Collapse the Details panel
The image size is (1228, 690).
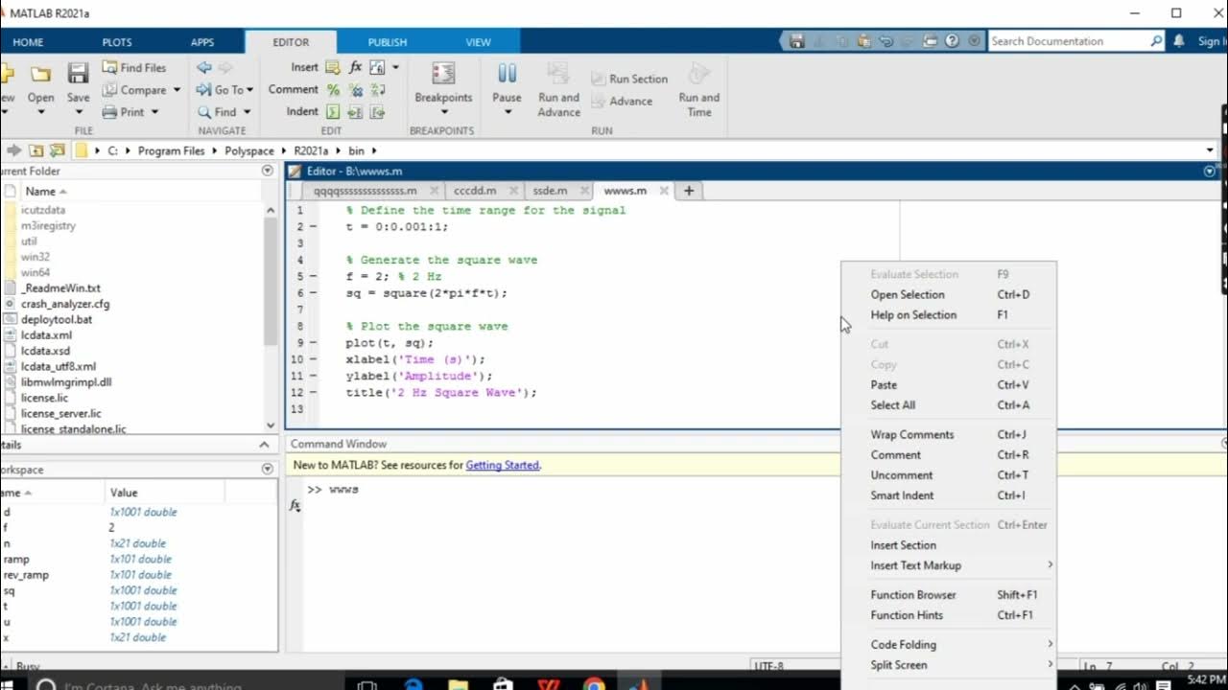coord(264,445)
